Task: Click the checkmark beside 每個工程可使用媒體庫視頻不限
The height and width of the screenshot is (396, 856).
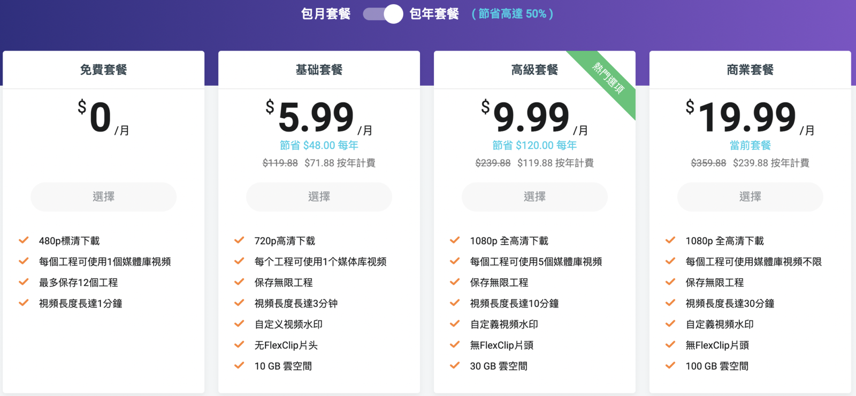Action: (x=670, y=261)
